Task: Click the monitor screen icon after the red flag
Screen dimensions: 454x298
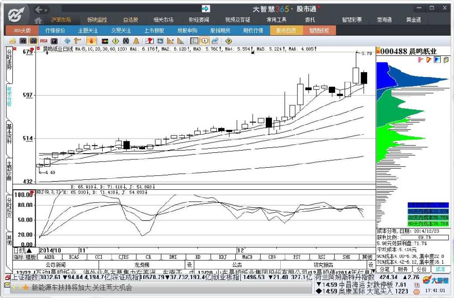Action: [160, 41]
